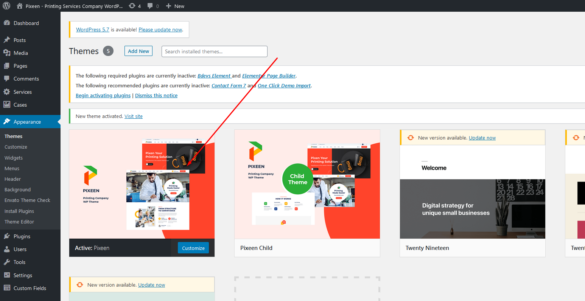Click the Users icon in sidebar
The width and height of the screenshot is (585, 301).
[7, 249]
